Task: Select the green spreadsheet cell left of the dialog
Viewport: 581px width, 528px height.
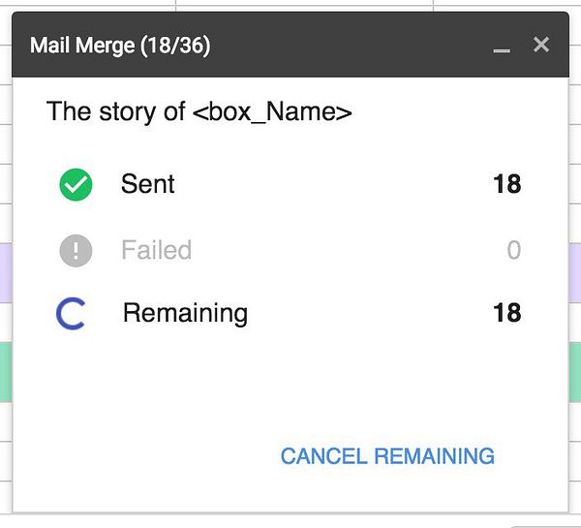Action: (5, 369)
